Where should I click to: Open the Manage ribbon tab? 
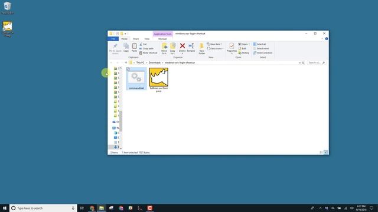(x=162, y=39)
